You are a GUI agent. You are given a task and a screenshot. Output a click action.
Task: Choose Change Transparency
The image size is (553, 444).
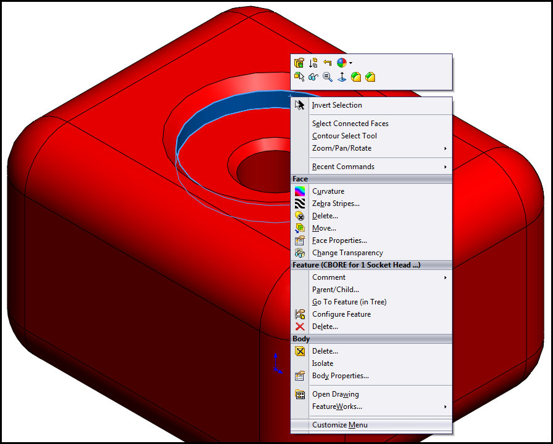pyautogui.click(x=371, y=253)
